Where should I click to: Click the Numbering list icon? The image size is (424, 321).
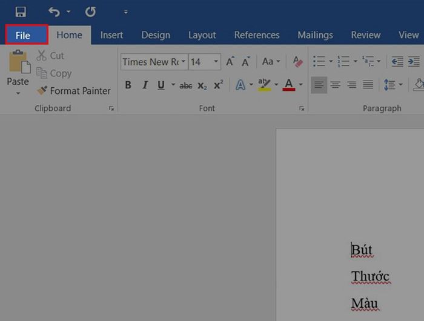click(x=343, y=61)
